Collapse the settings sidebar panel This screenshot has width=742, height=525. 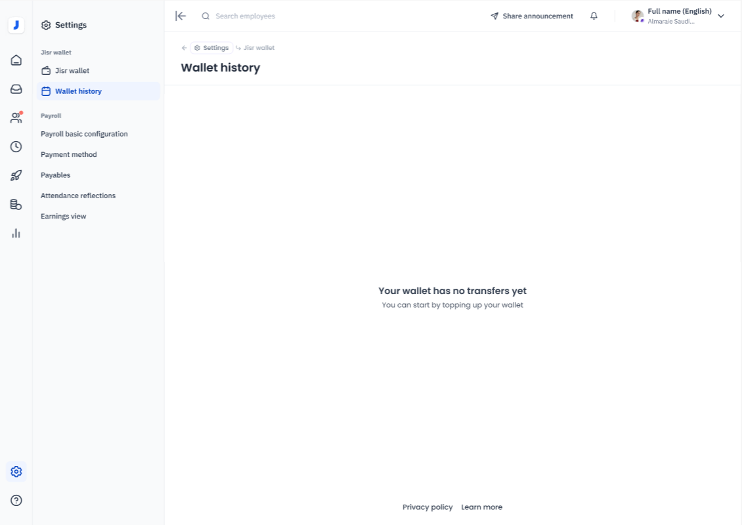click(x=181, y=16)
